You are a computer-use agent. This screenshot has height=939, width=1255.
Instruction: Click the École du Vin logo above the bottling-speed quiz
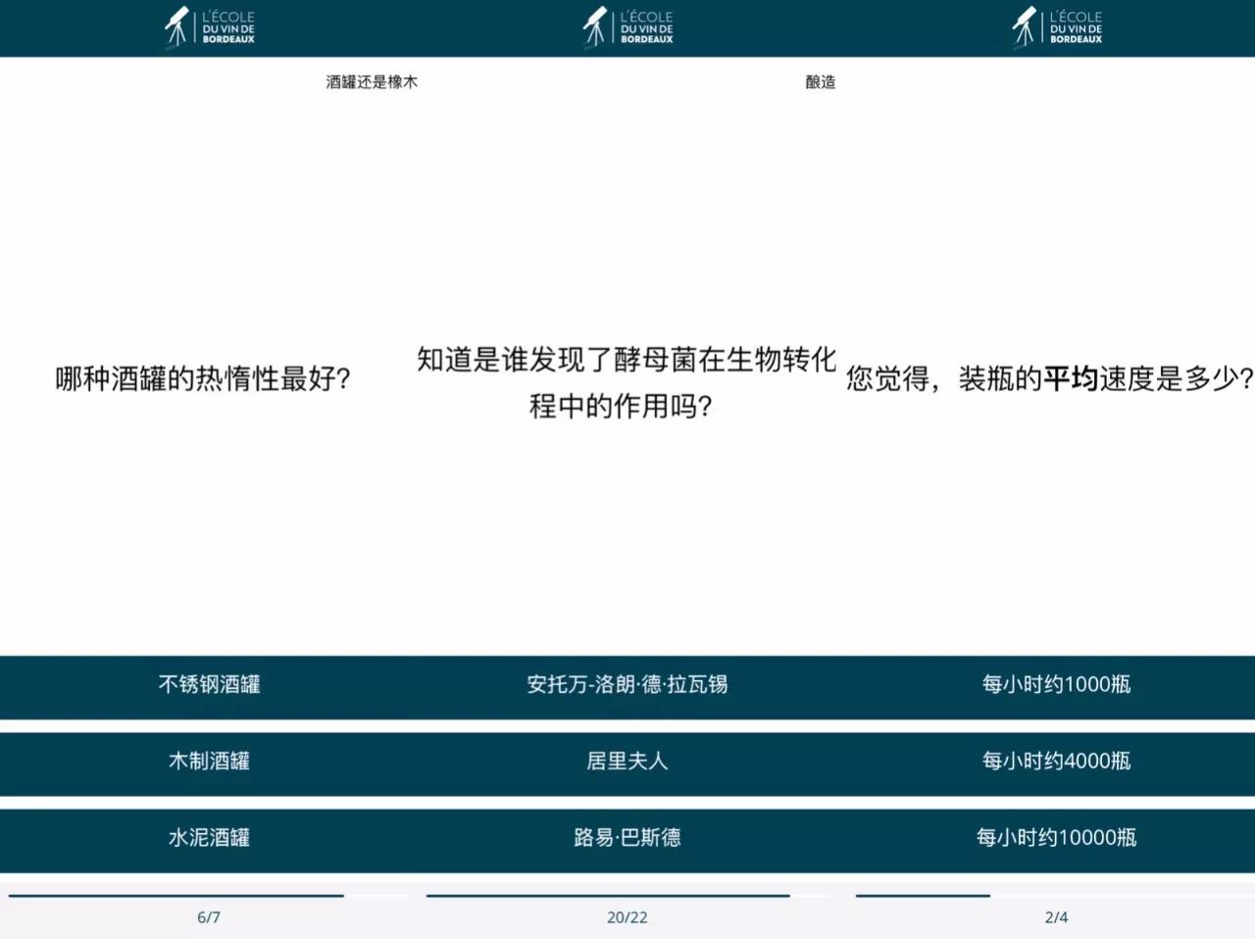pyautogui.click(x=1057, y=26)
